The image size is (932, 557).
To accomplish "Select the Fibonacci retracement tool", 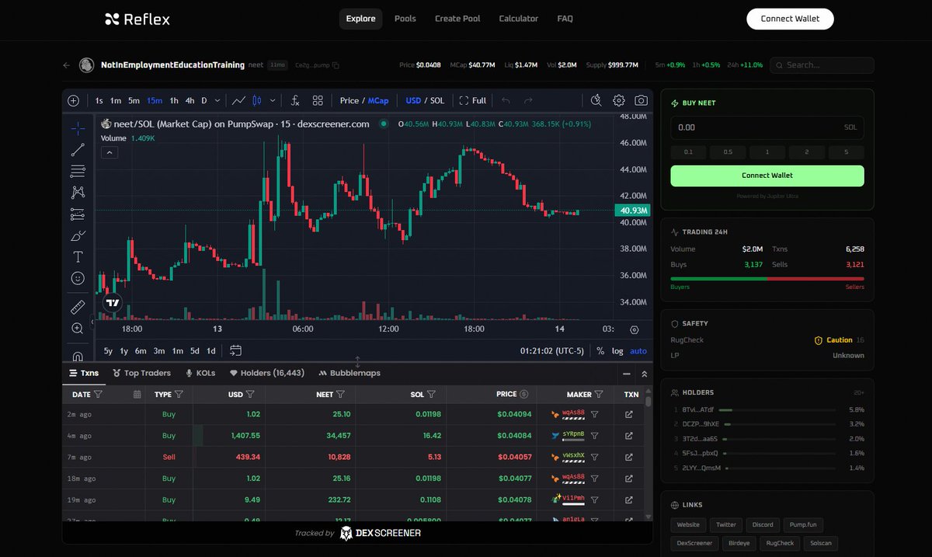I will (x=78, y=171).
